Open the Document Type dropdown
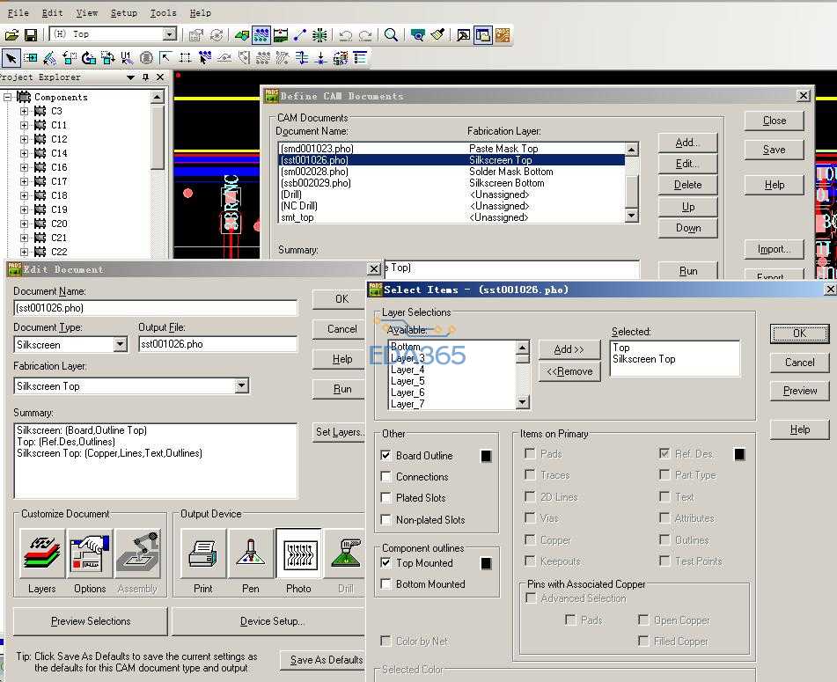Viewport: 837px width, 682px height. pos(120,345)
